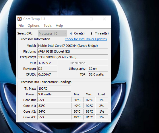The image size is (159, 133).
Task: Click the VID value 1.1509 v
Action: (x=47, y=63)
